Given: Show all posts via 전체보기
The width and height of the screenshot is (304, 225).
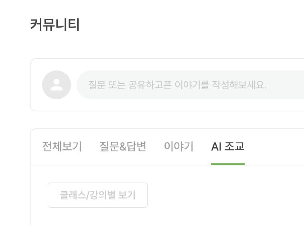Looking at the screenshot, I should [x=62, y=147].
